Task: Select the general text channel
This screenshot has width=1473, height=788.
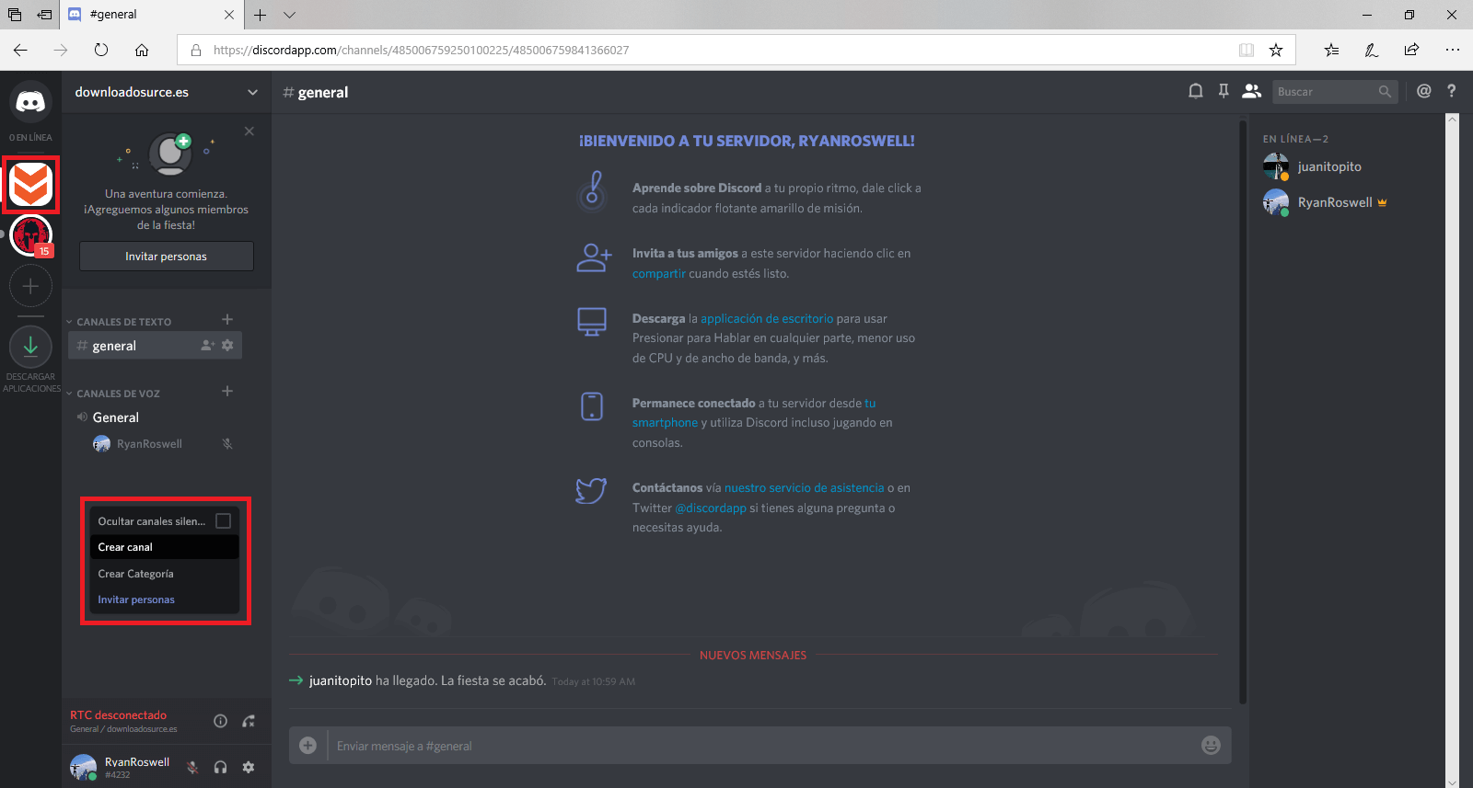Action: pyautogui.click(x=155, y=346)
